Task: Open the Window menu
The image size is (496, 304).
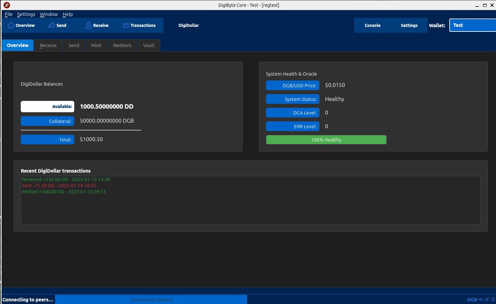Action: [49, 14]
